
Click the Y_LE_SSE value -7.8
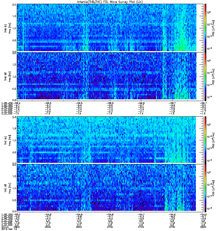coord(17,223)
